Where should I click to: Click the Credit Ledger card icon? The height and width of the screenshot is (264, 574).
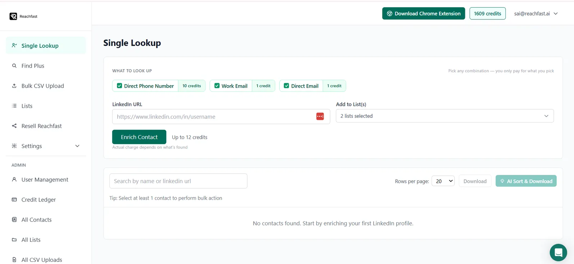[14, 199]
